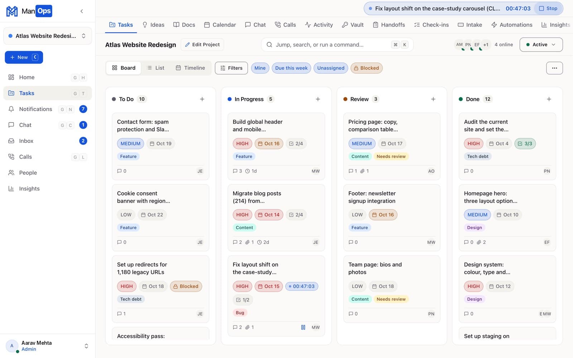573x358 pixels.
Task: Open the Pricing page review card
Action: coord(392,146)
